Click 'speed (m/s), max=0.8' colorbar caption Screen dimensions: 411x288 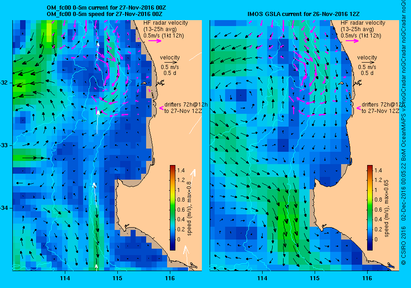click(x=189, y=208)
